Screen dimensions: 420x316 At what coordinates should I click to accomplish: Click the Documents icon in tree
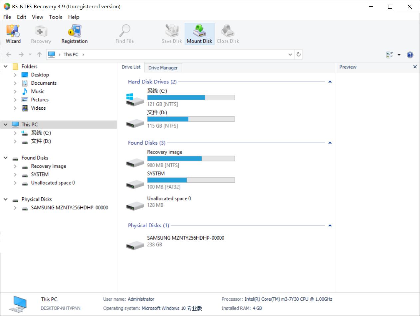[25, 83]
